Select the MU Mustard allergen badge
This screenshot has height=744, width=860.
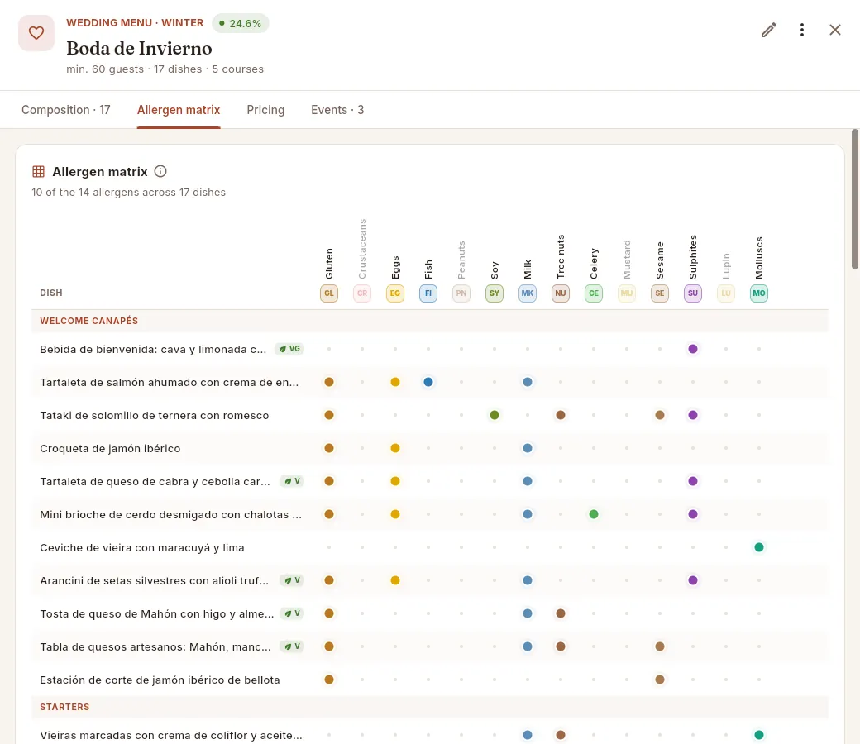click(x=626, y=293)
